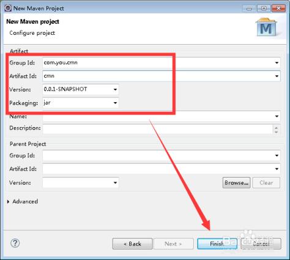This screenshot has width=290, height=260.
Task: Click the Browse... button
Action: coord(236,183)
